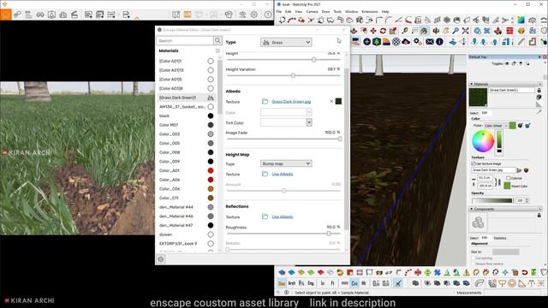
Task: Select the Color A01 1 material circle
Action: pos(211,61)
